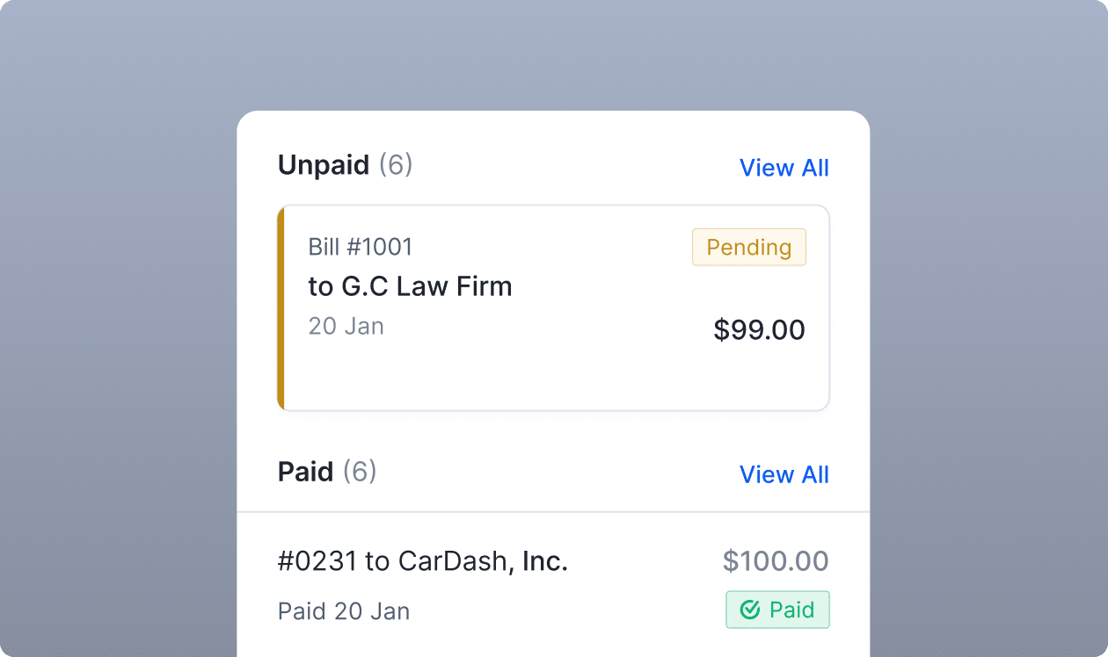1108x657 pixels.
Task: Click the Bill #1001 label
Action: (361, 247)
